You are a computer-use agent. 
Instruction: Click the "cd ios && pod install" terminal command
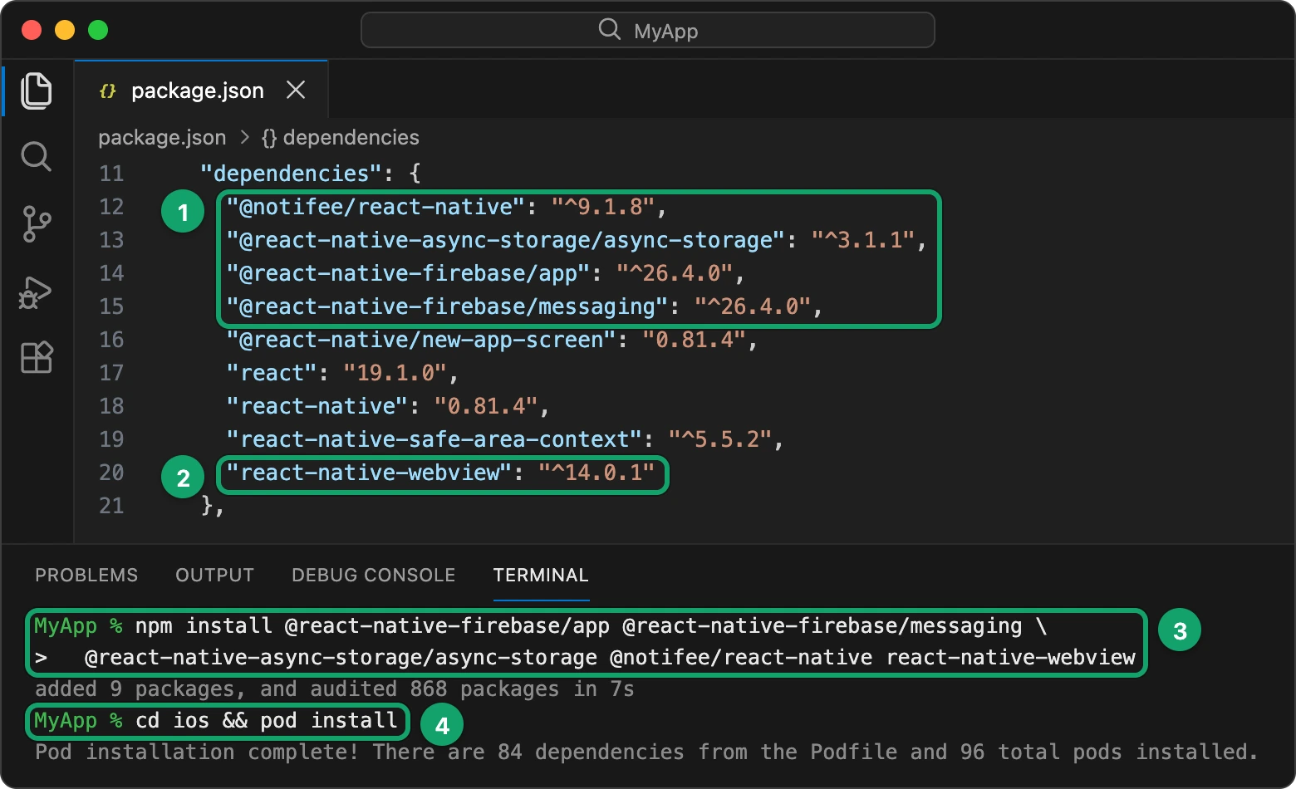coord(267,720)
